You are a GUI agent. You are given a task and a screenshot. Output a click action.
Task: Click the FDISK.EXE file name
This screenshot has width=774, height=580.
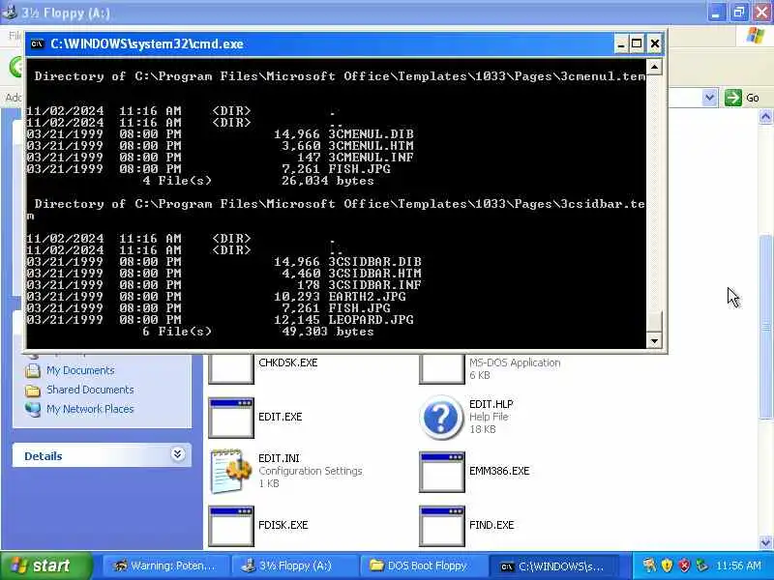[x=283, y=525]
